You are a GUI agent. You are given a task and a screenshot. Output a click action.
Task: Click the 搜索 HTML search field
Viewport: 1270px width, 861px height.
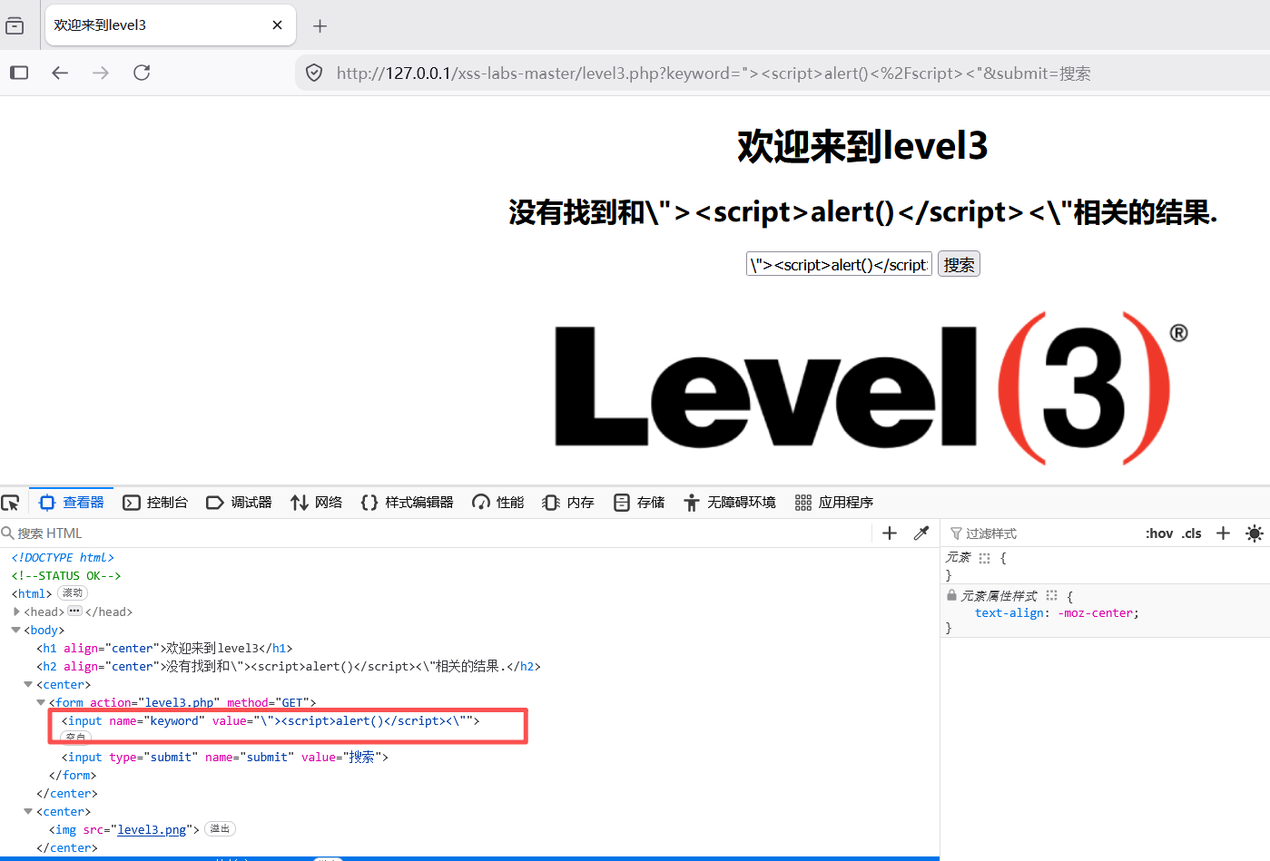pos(436,533)
